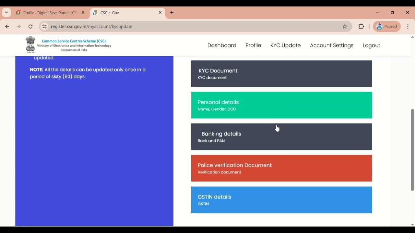Viewport: 415px width, 233px height.
Task: Open the Personal details card
Action: click(x=282, y=105)
